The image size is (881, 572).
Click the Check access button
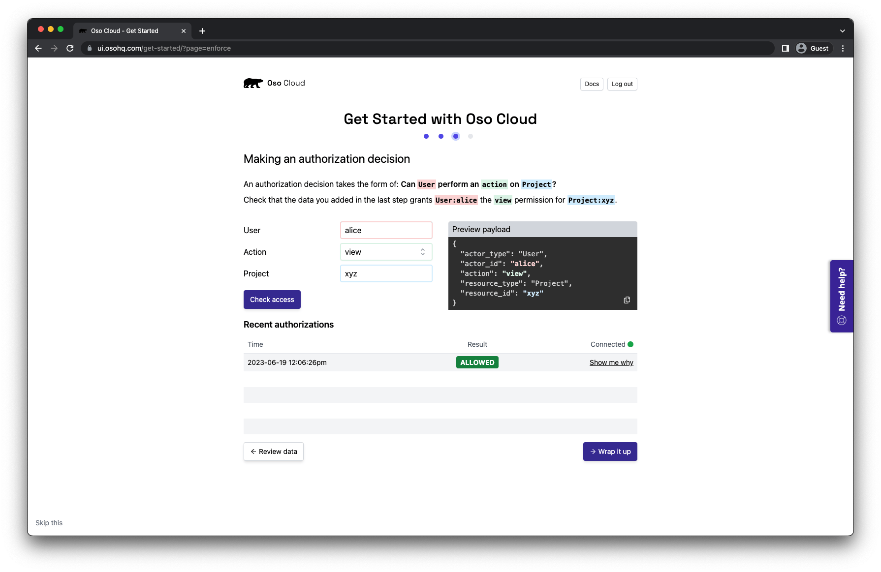pyautogui.click(x=272, y=300)
